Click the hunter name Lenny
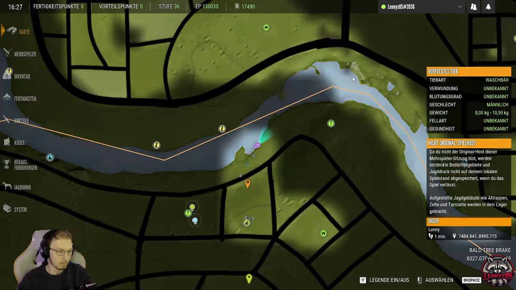Viewport: 516px width, 290px height. (434, 230)
